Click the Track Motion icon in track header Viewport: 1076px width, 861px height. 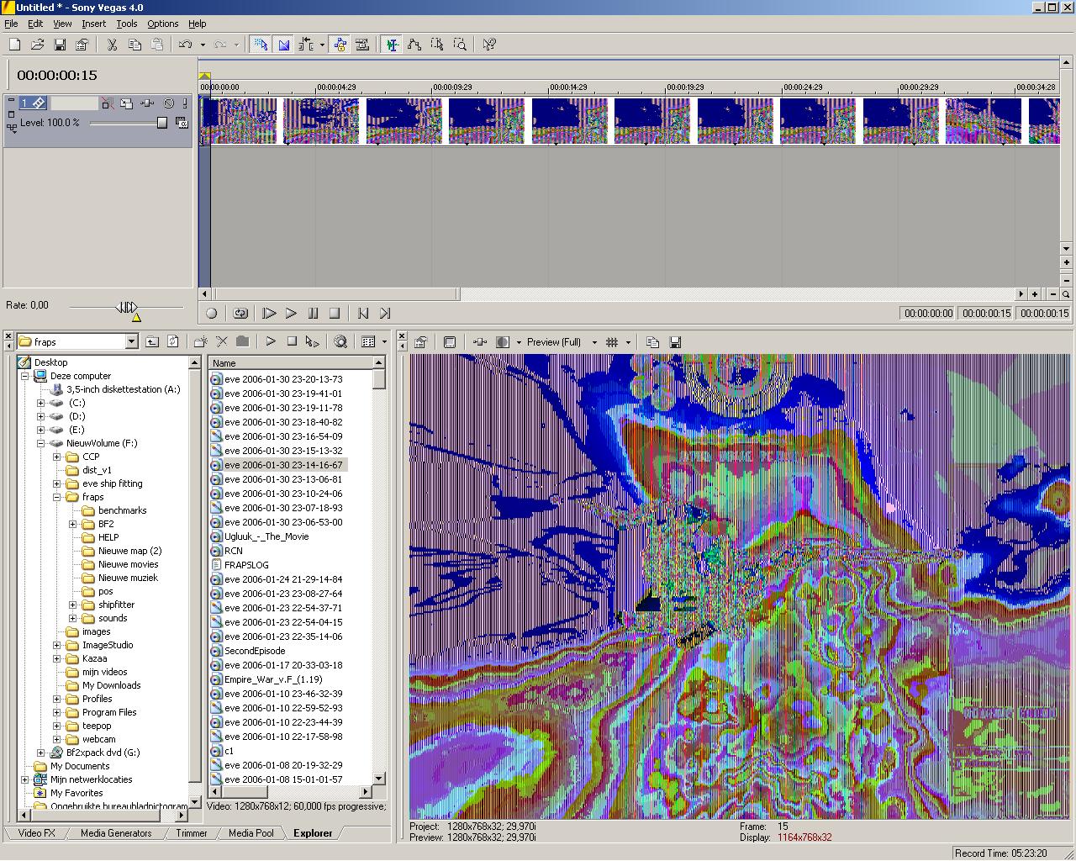tap(126, 103)
